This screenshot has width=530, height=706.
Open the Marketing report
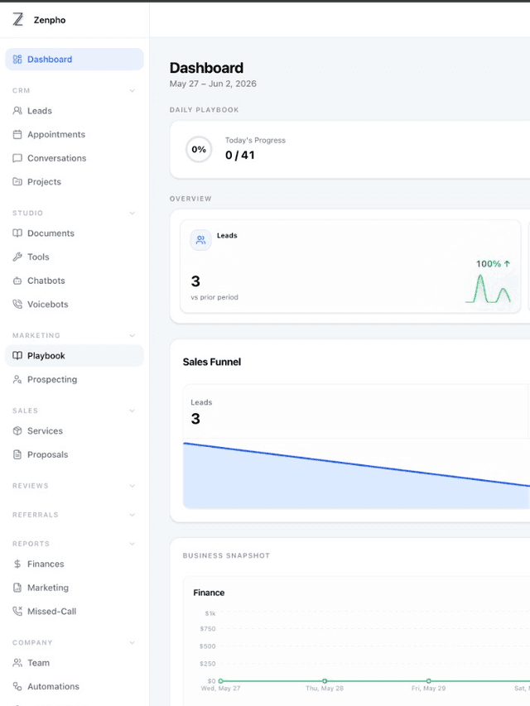[75, 588]
